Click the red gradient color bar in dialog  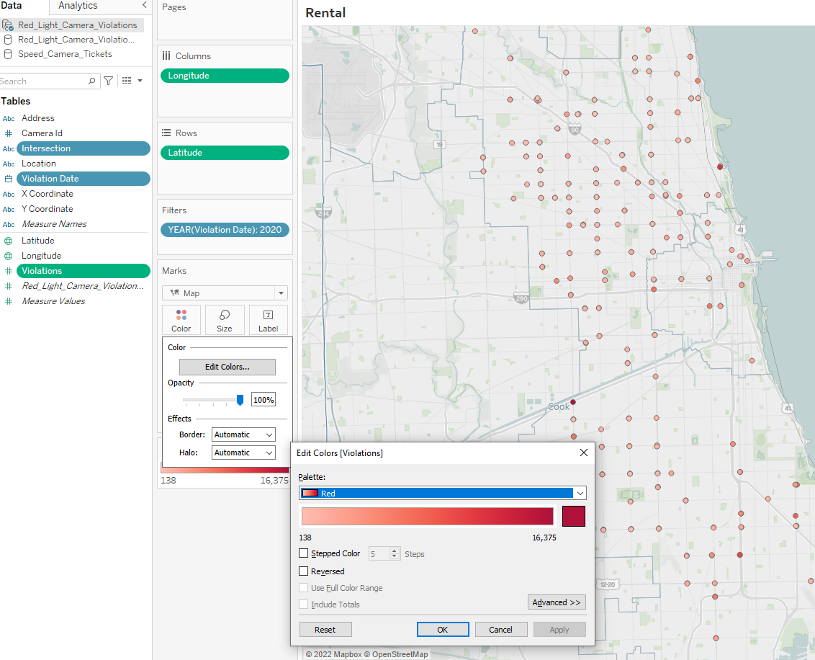click(427, 516)
